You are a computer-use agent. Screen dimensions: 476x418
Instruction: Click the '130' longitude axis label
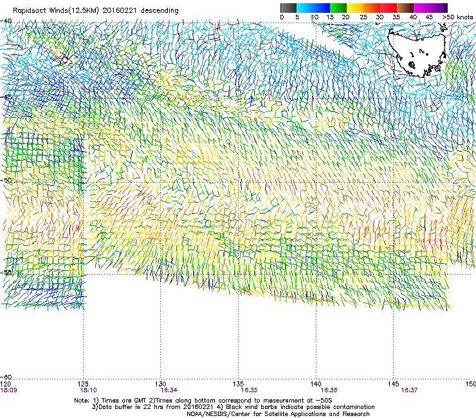click(x=160, y=384)
